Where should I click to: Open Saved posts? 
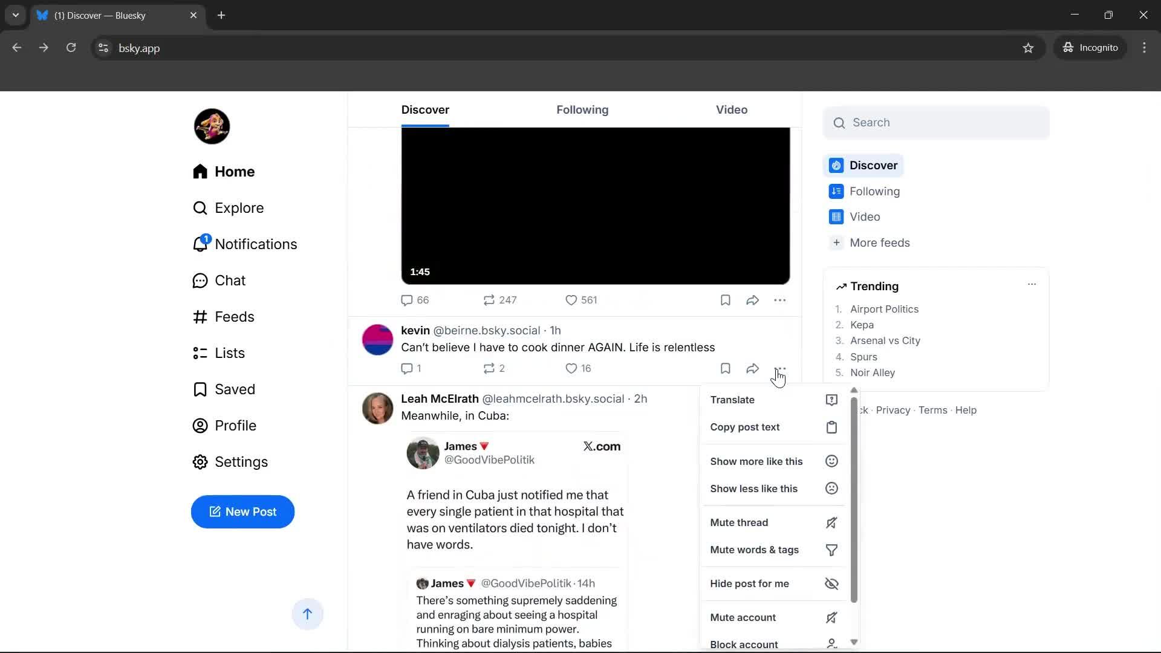(235, 389)
